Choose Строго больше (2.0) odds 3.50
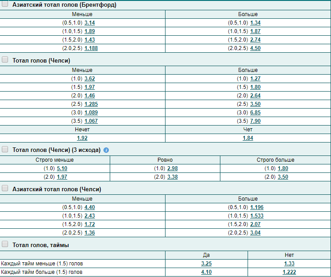This screenshot has height=277, width=331. click(x=283, y=177)
